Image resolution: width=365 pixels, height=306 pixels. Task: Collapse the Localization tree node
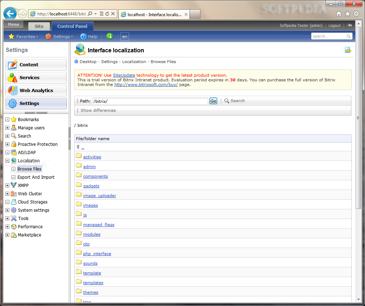(x=7, y=161)
